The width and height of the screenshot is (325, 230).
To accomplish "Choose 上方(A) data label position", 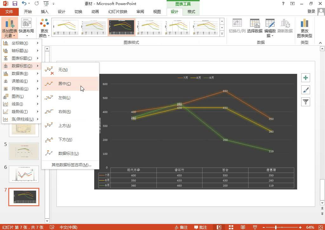I will pyautogui.click(x=70, y=126).
